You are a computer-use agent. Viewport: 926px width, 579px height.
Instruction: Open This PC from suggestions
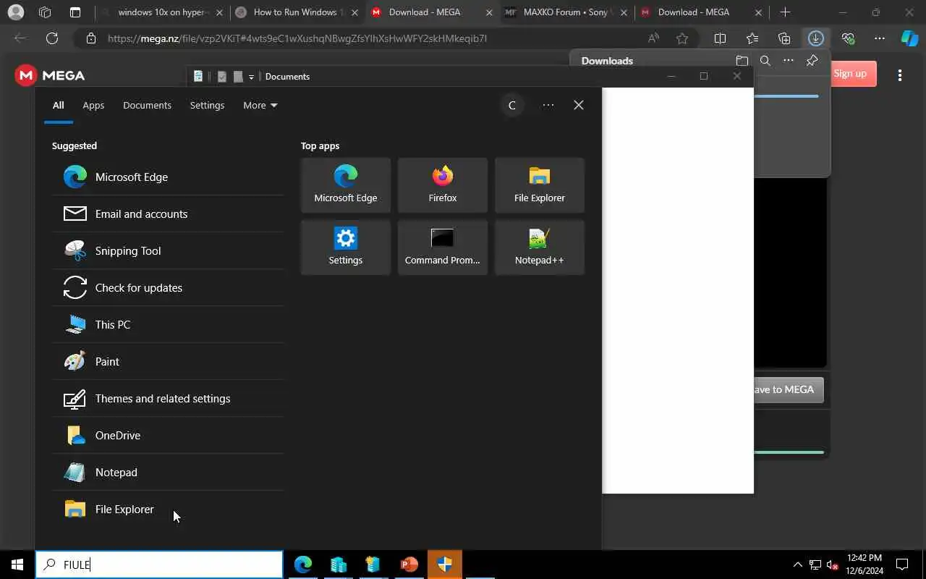pos(168,324)
